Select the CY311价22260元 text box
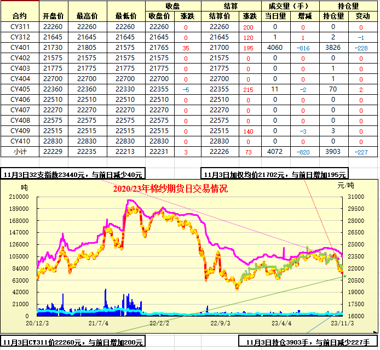This screenshot has width=380, height=350. point(73,342)
